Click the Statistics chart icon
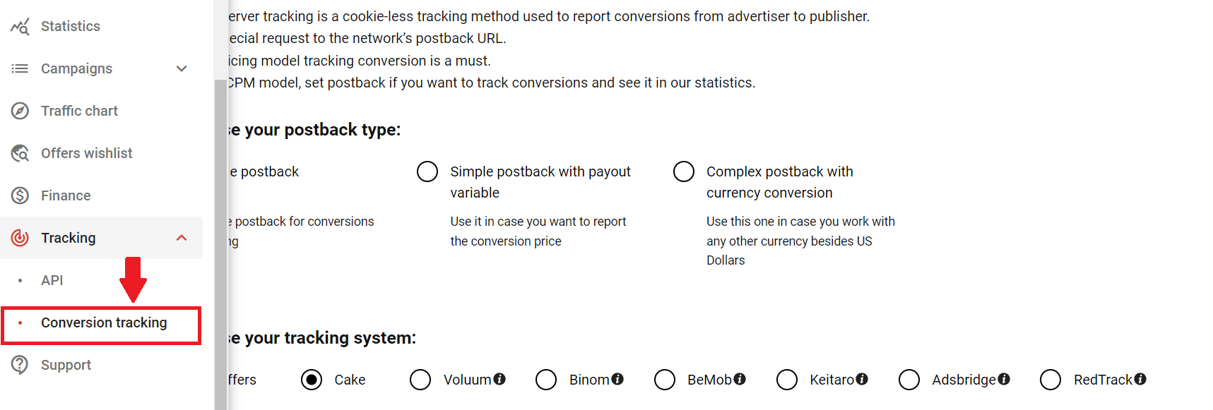Screen dimensions: 1213x410 [20, 25]
